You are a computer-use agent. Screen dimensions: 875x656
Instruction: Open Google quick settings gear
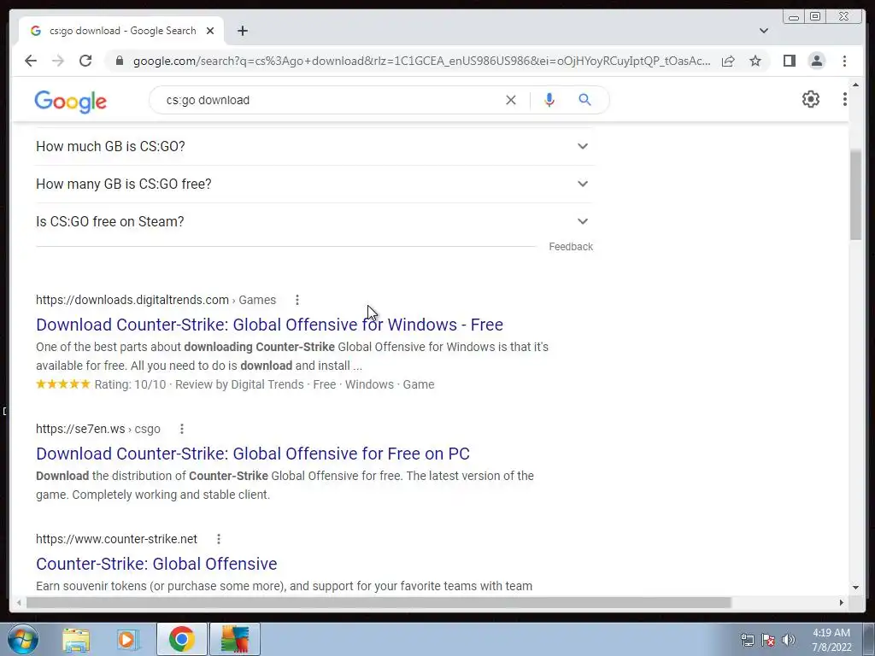(x=811, y=99)
